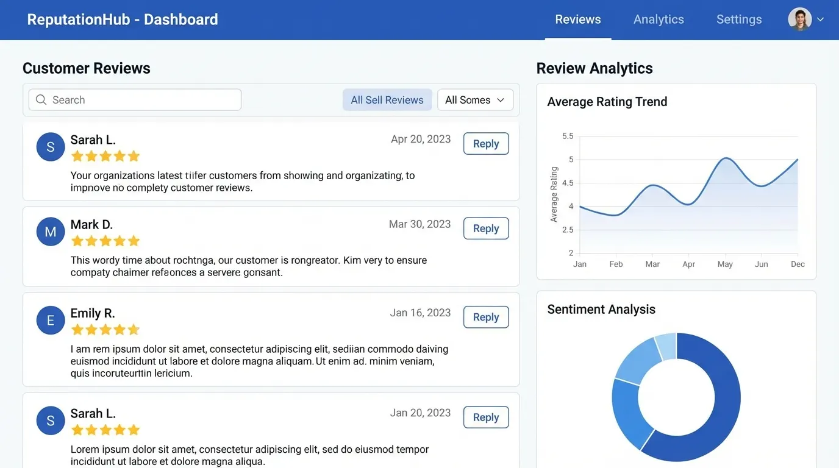The height and width of the screenshot is (468, 839).
Task: Click the third star on Emily R.'s review
Action: pos(105,329)
